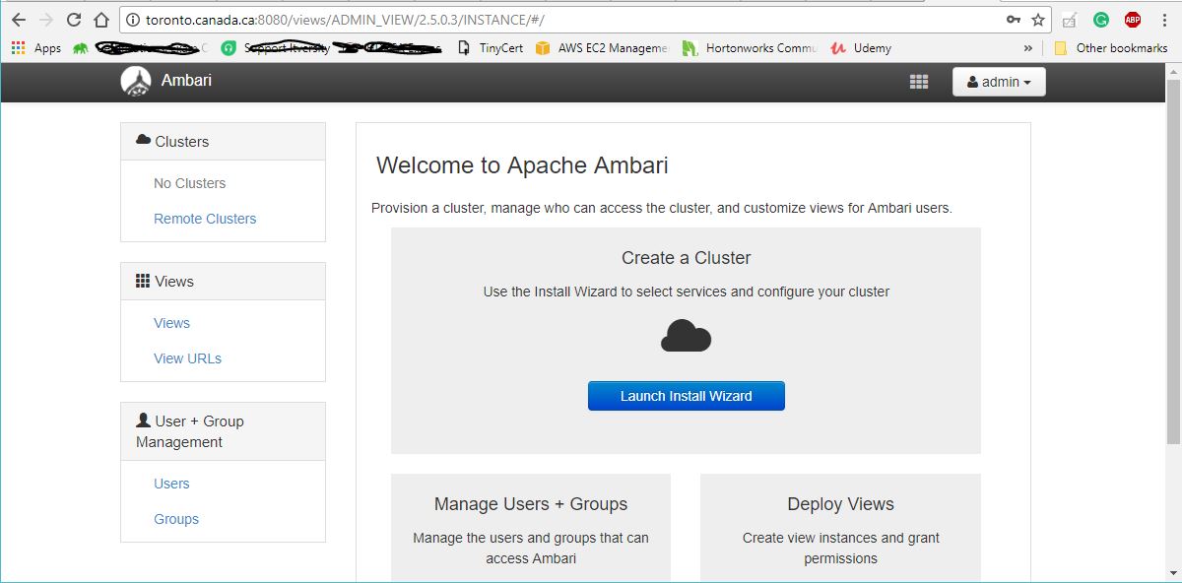This screenshot has height=583, width=1182.
Task: Open the Remote Clusters link
Action: click(x=204, y=219)
